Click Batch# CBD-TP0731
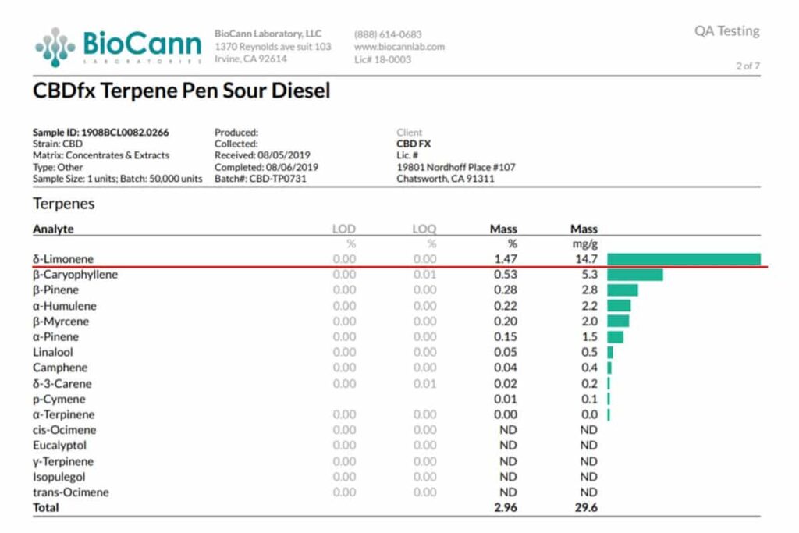This screenshot has height=533, width=799. [x=261, y=179]
